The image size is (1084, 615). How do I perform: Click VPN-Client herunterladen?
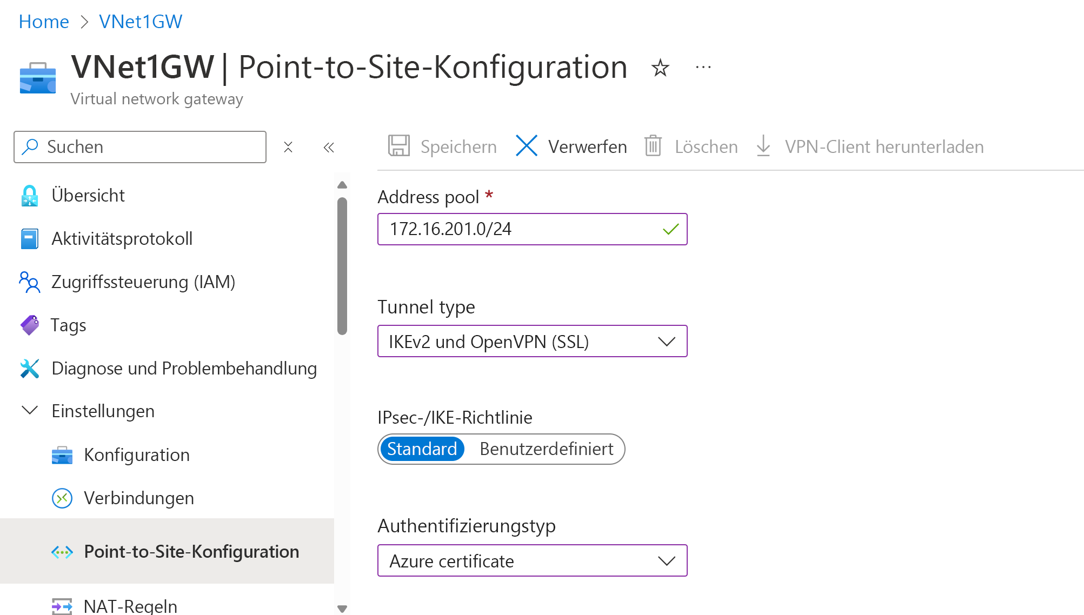click(884, 147)
